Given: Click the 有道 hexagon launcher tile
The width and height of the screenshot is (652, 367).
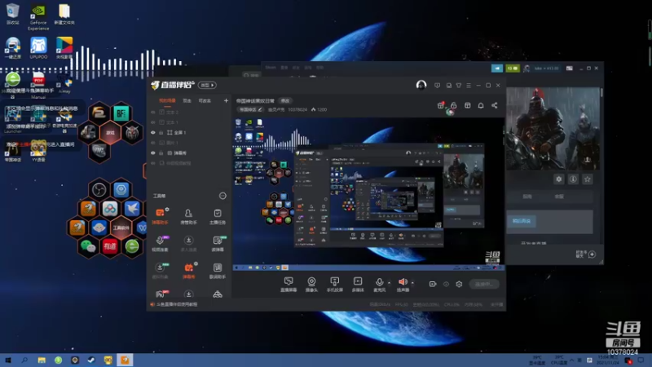Looking at the screenshot, I should 110,246.
